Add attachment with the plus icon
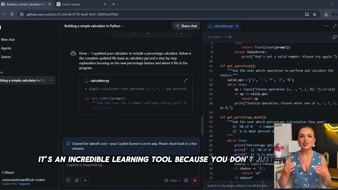 (85, 180)
